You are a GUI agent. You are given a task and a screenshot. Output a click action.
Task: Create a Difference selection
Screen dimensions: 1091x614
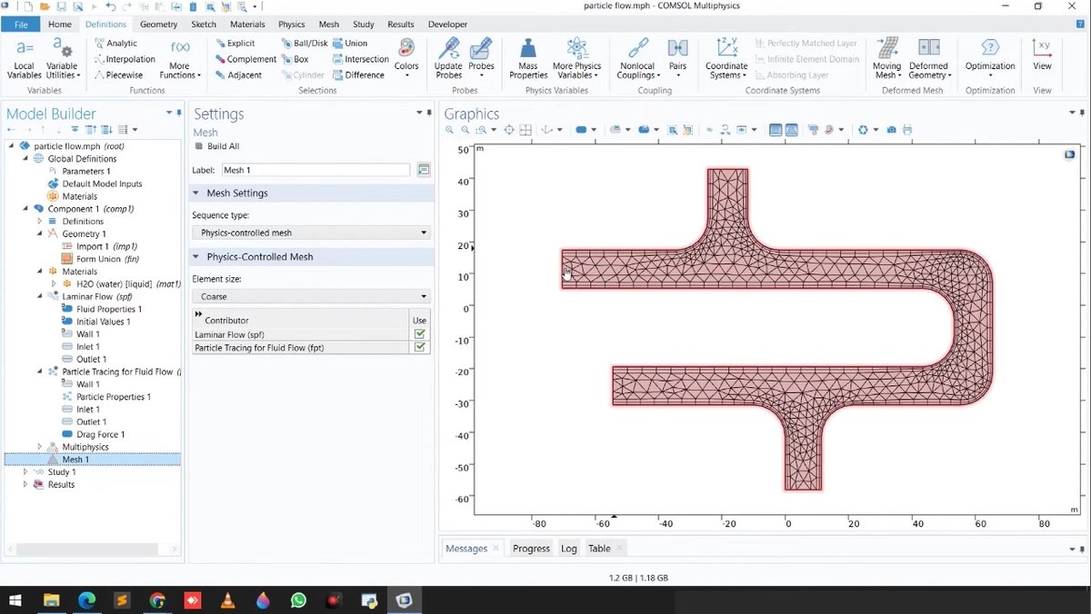click(x=358, y=75)
